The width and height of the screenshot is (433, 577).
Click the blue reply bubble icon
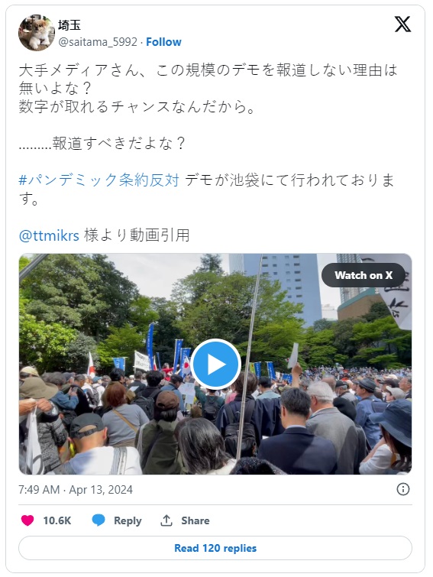coord(99,520)
